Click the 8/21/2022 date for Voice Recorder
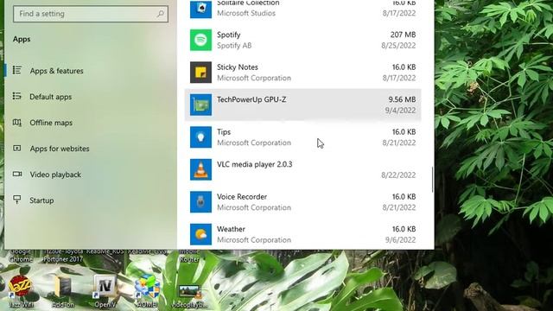This screenshot has width=553, height=311. pos(398,207)
